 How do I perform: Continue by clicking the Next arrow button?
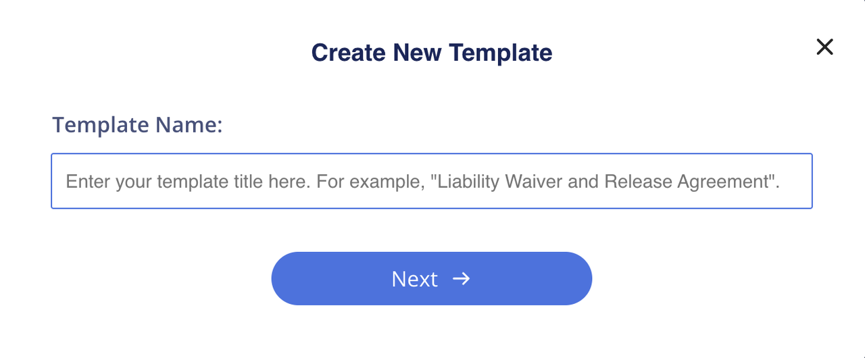[x=432, y=278]
